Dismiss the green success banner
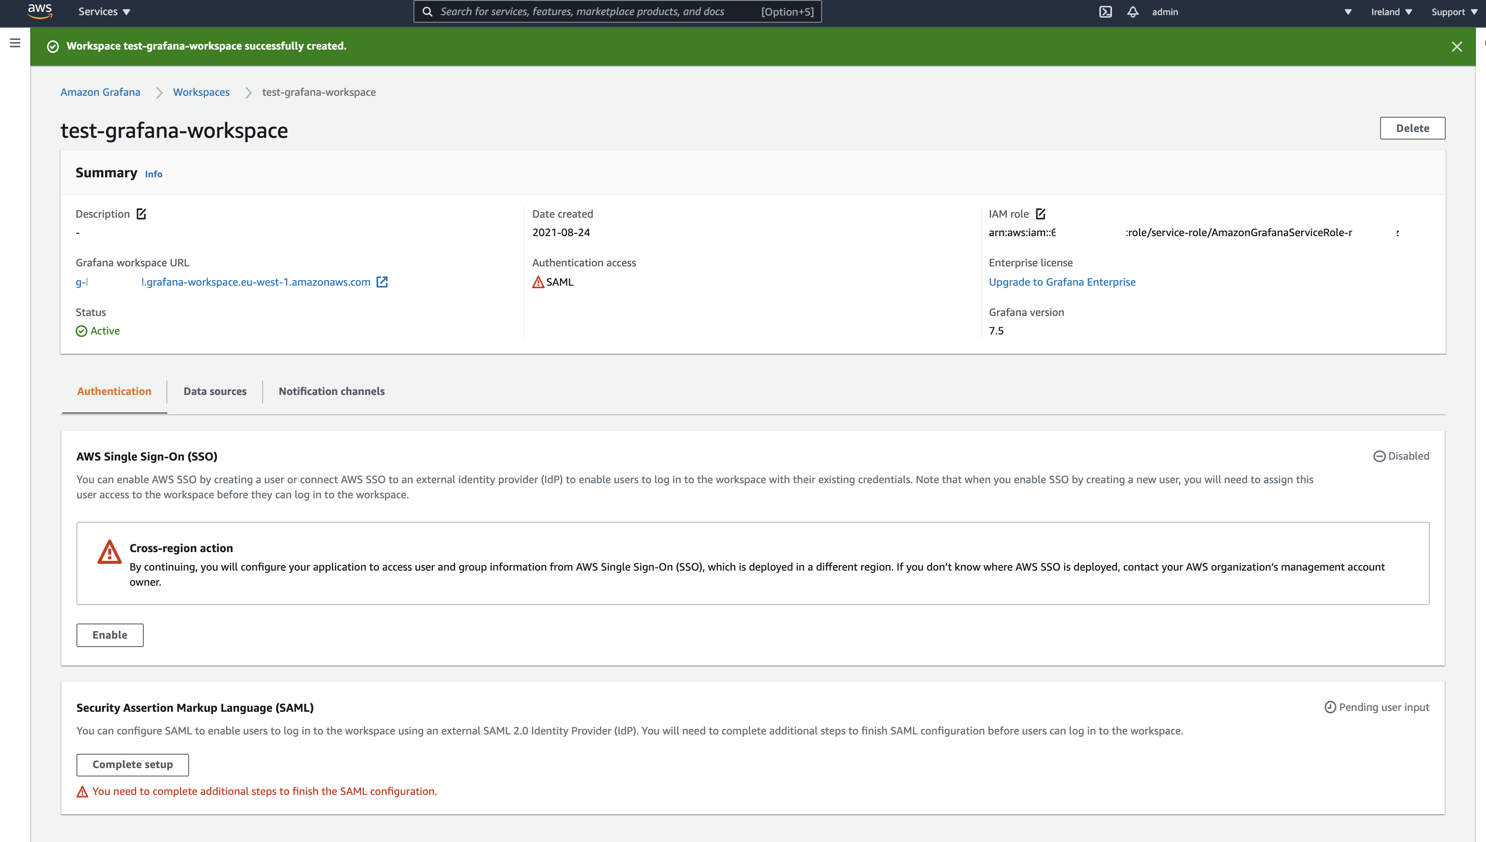1486x842 pixels. pos(1457,46)
